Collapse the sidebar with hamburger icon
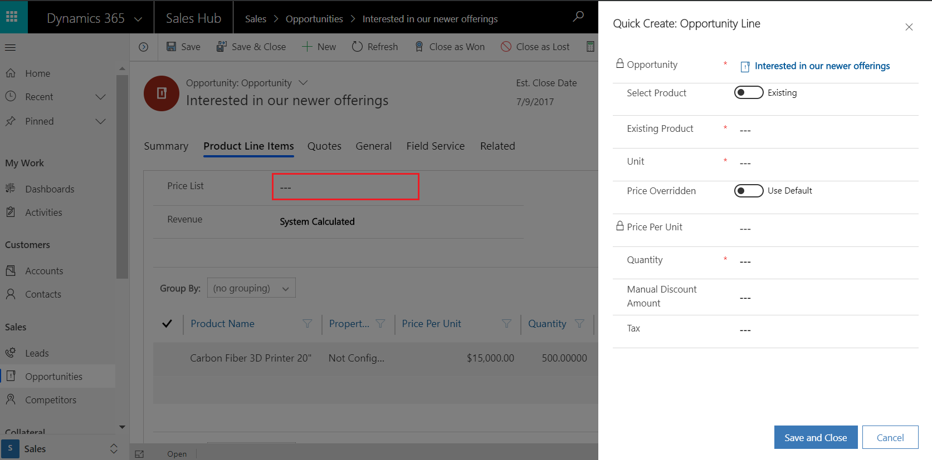 (10, 47)
